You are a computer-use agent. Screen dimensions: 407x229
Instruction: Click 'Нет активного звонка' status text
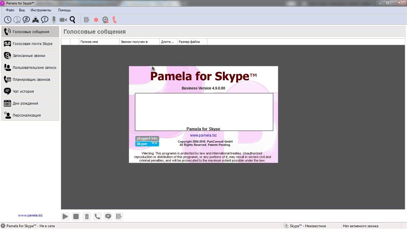coord(361,226)
